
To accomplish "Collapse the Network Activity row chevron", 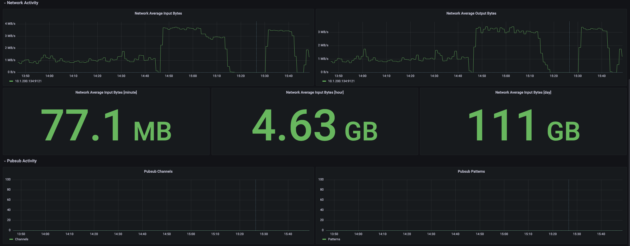I will click(5, 3).
